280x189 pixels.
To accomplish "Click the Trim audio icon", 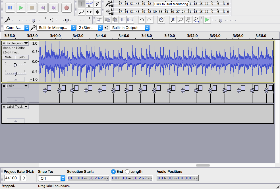I will [123, 20].
